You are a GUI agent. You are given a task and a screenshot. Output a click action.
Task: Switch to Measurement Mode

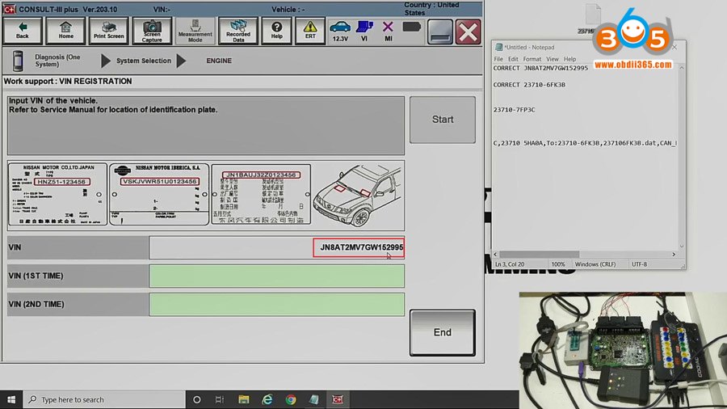click(x=195, y=31)
